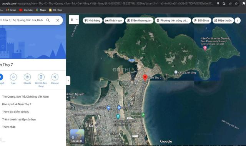Toggle the Lớp bản đồ layer thumbnail
Screen dimensions: 246x146
(x=77, y=136)
